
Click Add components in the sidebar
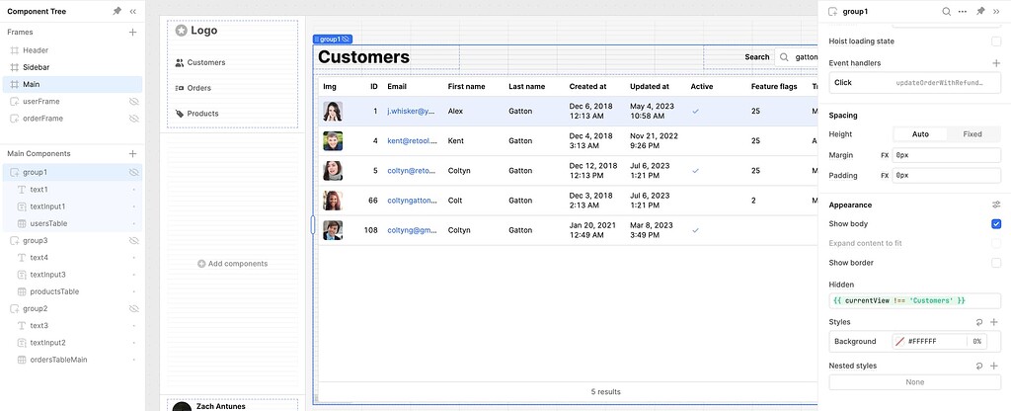tap(232, 264)
